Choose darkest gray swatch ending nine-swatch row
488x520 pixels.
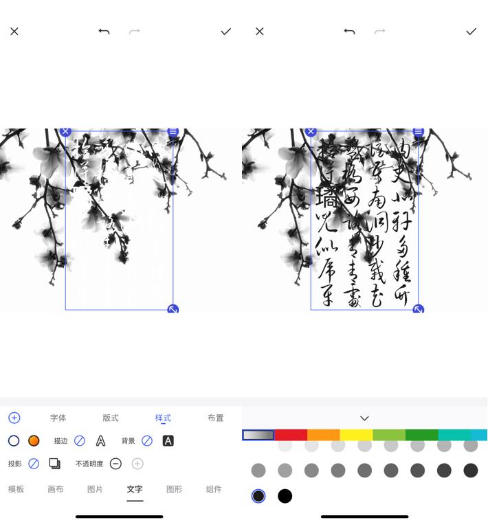(x=470, y=471)
